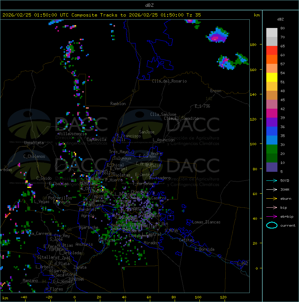The image size is (299, 302).
Task: Click the Agrelo place label
Action: pyautogui.click(x=88, y=216)
